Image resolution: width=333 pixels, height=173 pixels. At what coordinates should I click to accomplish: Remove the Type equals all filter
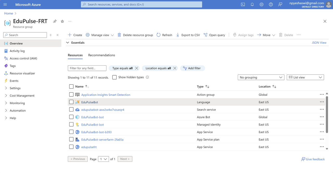[x=137, y=68]
